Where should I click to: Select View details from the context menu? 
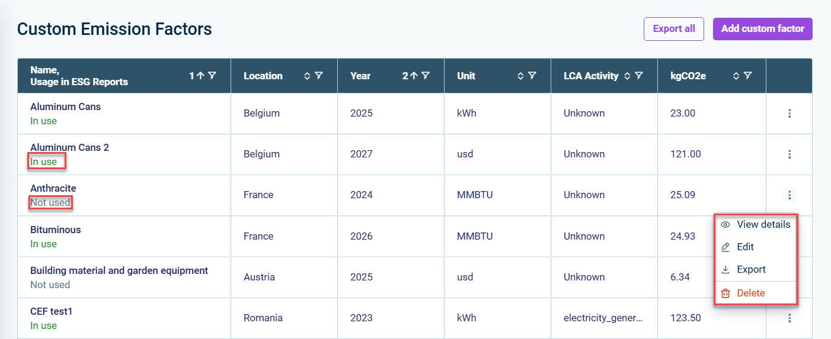tap(756, 225)
